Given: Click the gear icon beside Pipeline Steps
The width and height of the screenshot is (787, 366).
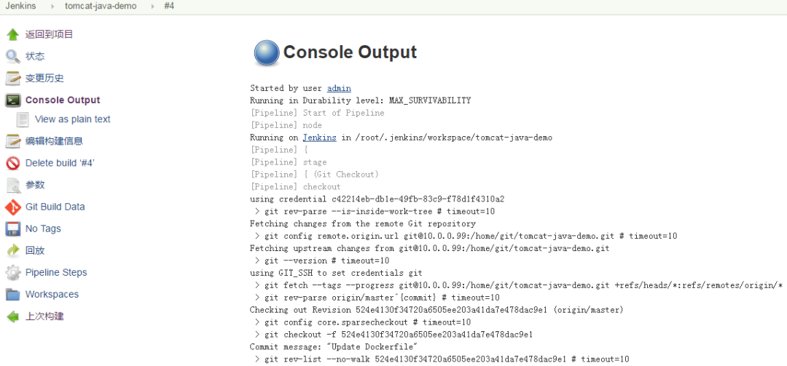Looking at the screenshot, I should point(13,273).
